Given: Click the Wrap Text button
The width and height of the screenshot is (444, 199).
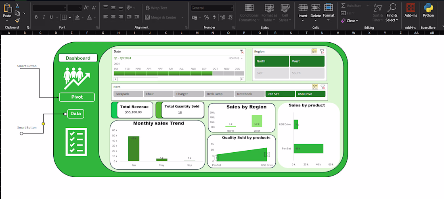Looking at the screenshot, I should click(x=156, y=8).
